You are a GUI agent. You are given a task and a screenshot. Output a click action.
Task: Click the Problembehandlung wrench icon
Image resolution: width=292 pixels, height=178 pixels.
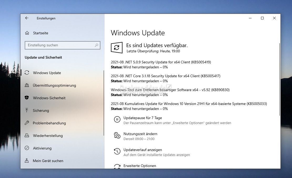point(27,123)
